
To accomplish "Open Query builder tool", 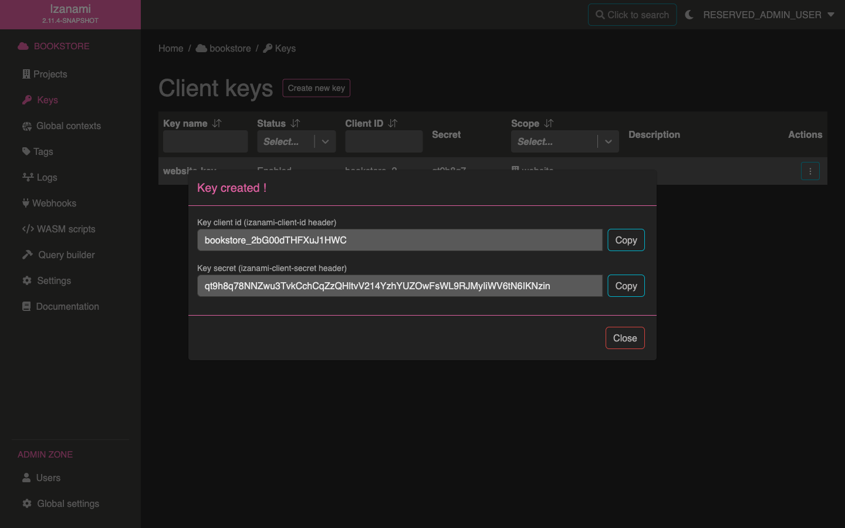I will point(66,255).
